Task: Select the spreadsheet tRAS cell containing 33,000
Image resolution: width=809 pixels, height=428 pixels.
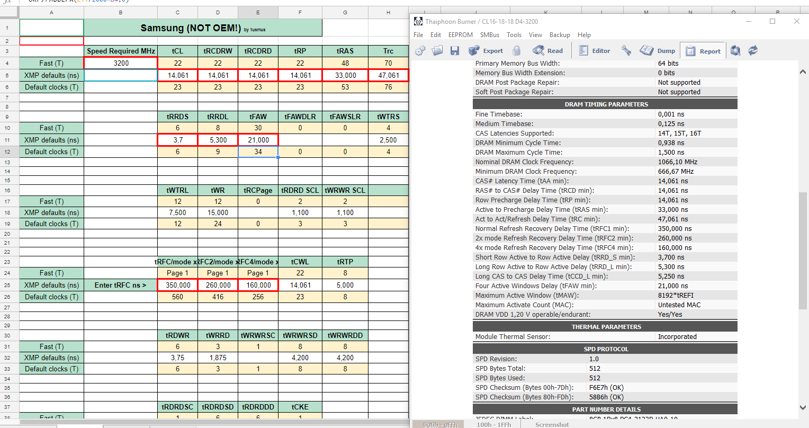Action: click(345, 75)
